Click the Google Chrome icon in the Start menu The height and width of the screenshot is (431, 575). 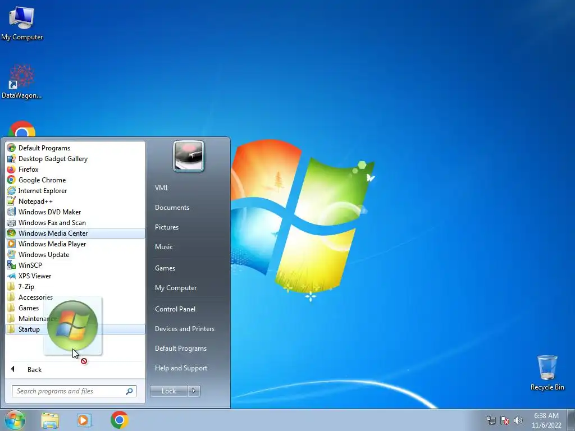pos(11,180)
